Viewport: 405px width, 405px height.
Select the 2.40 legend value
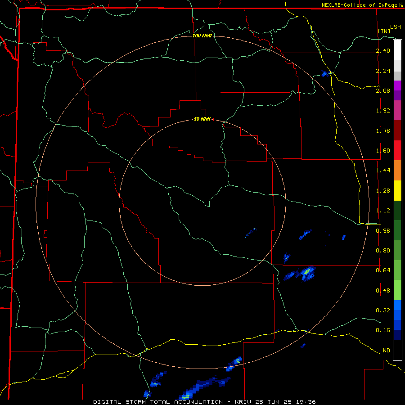383,50
